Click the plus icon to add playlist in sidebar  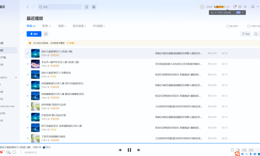pos(16,78)
